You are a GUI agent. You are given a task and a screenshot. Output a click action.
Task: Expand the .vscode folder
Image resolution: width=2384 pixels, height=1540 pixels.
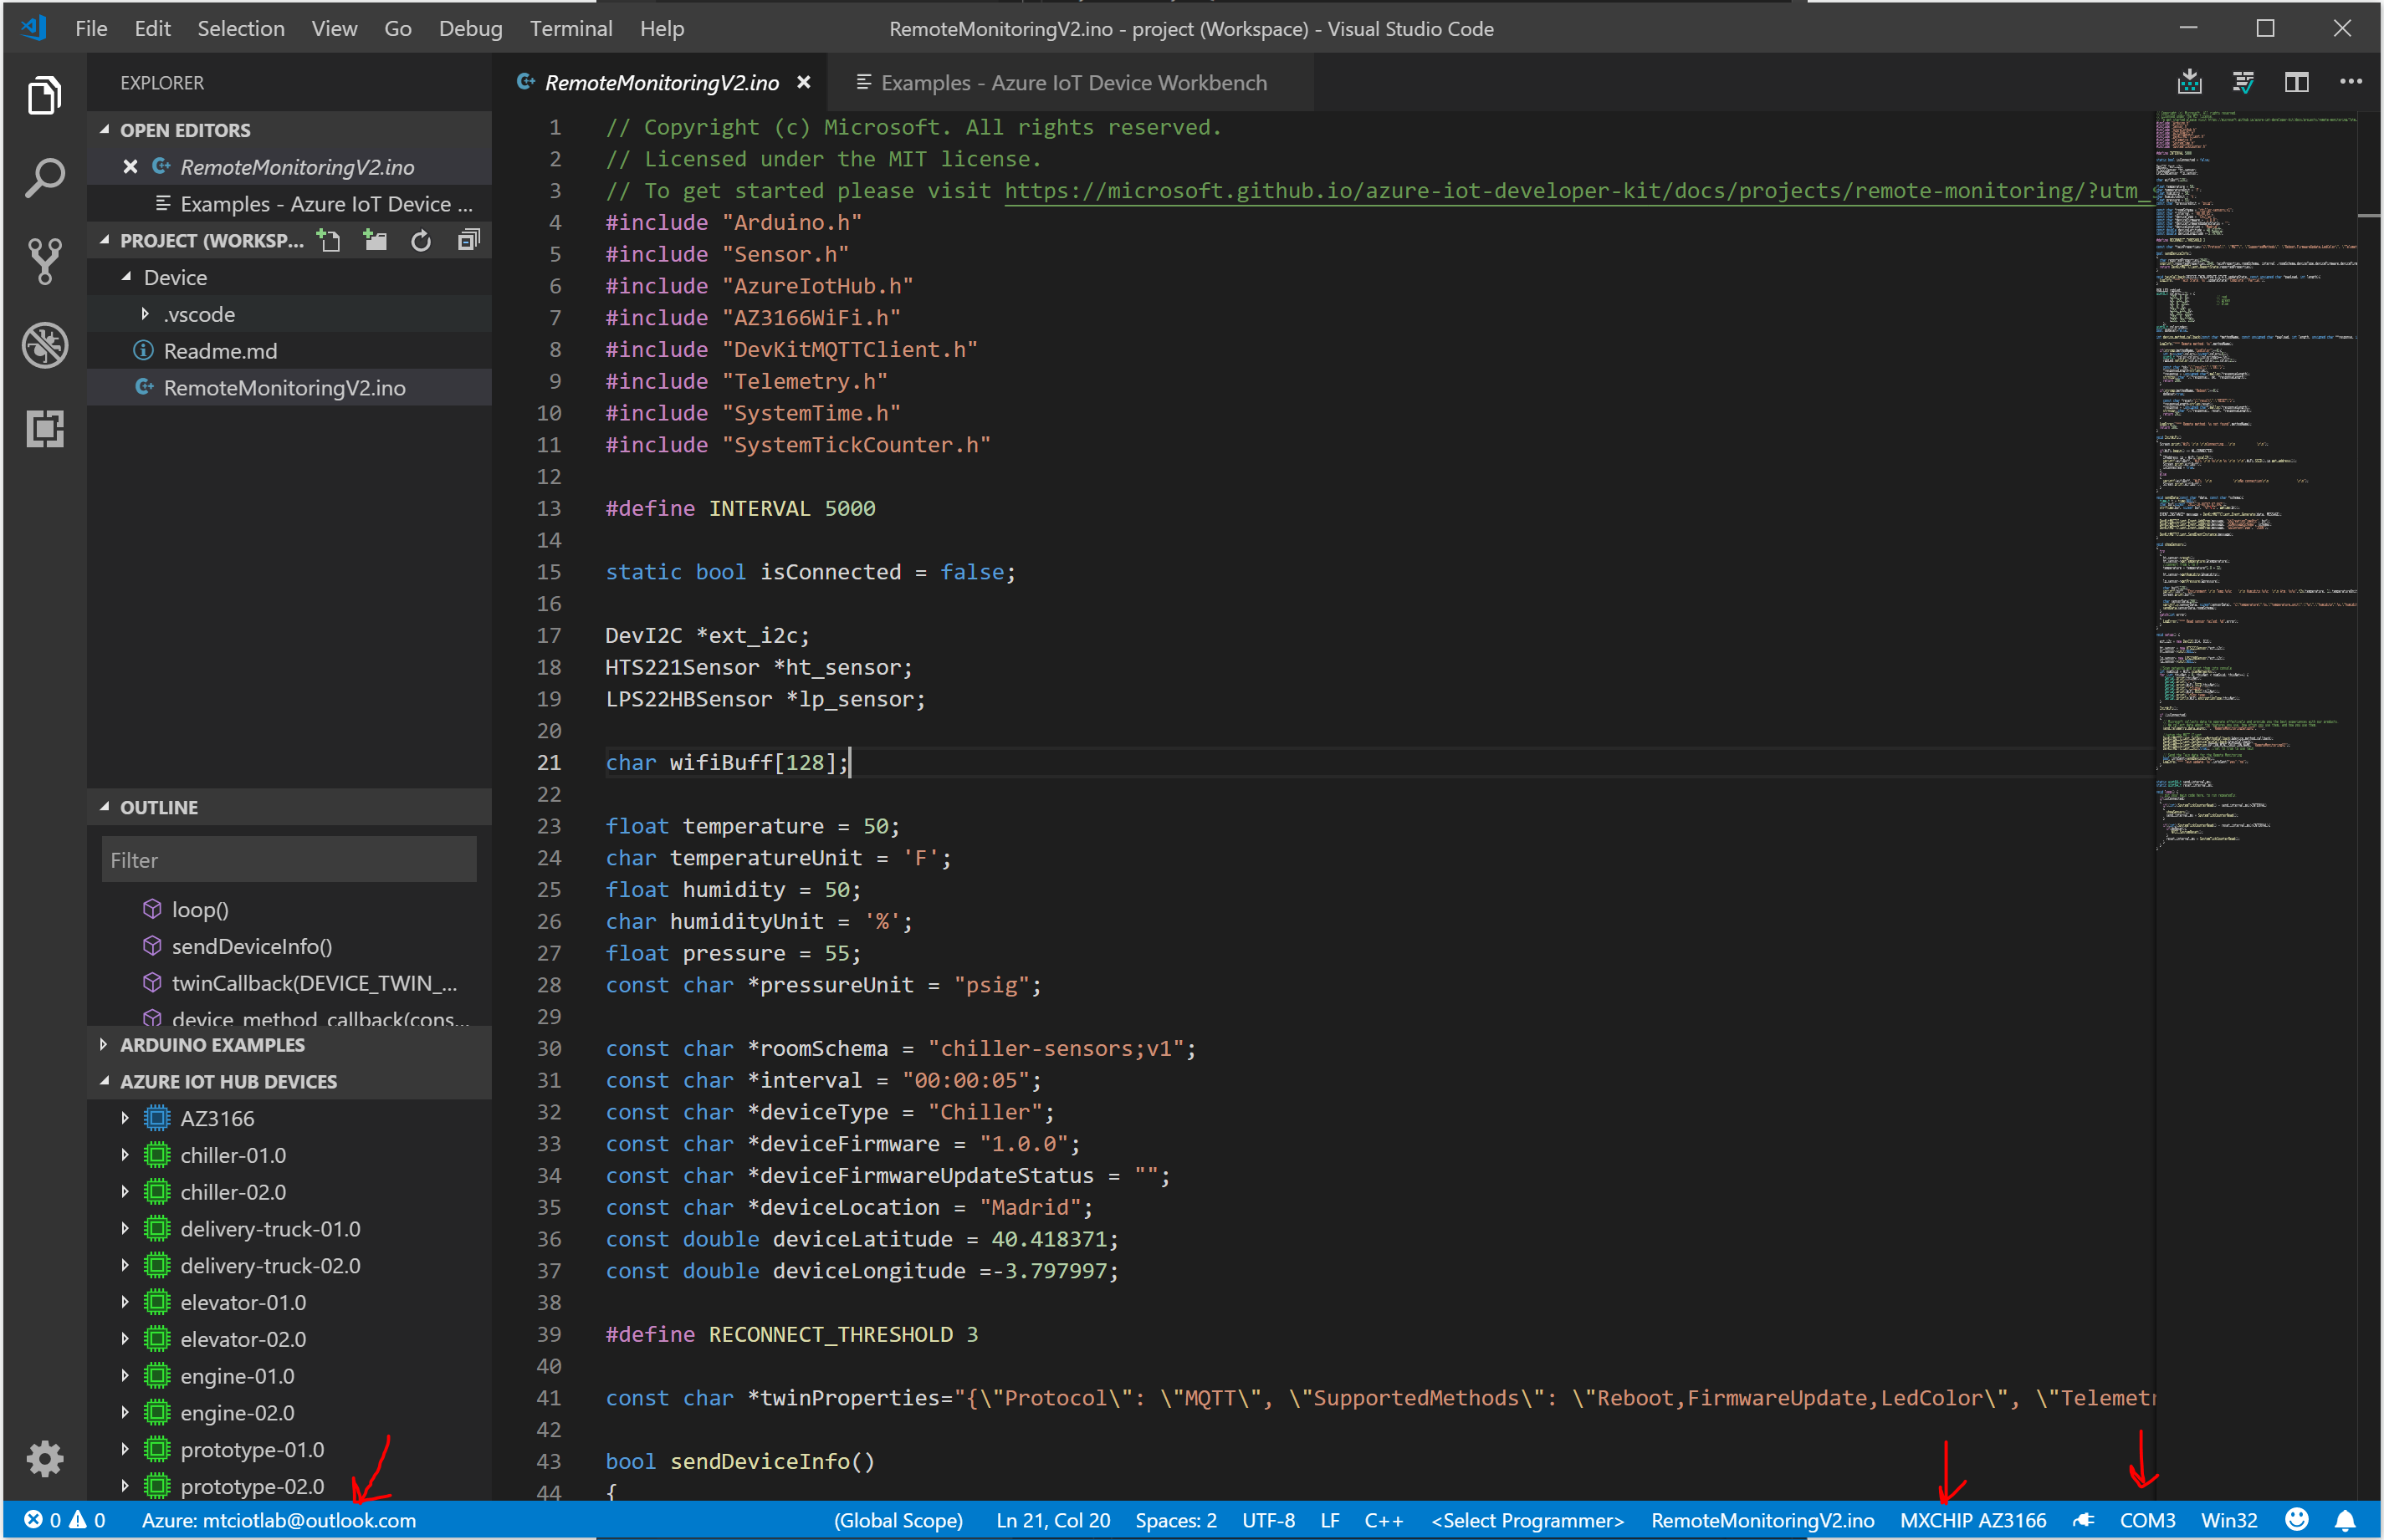click(x=145, y=314)
